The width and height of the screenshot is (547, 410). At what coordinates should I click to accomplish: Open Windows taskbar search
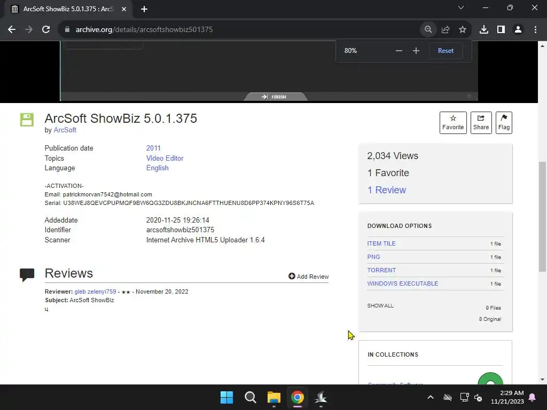(250, 397)
